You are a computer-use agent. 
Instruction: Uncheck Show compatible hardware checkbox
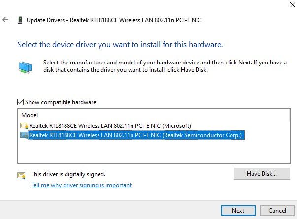pos(20,102)
